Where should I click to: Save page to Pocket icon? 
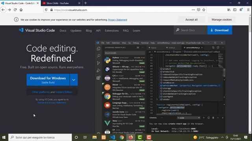click(198, 10)
